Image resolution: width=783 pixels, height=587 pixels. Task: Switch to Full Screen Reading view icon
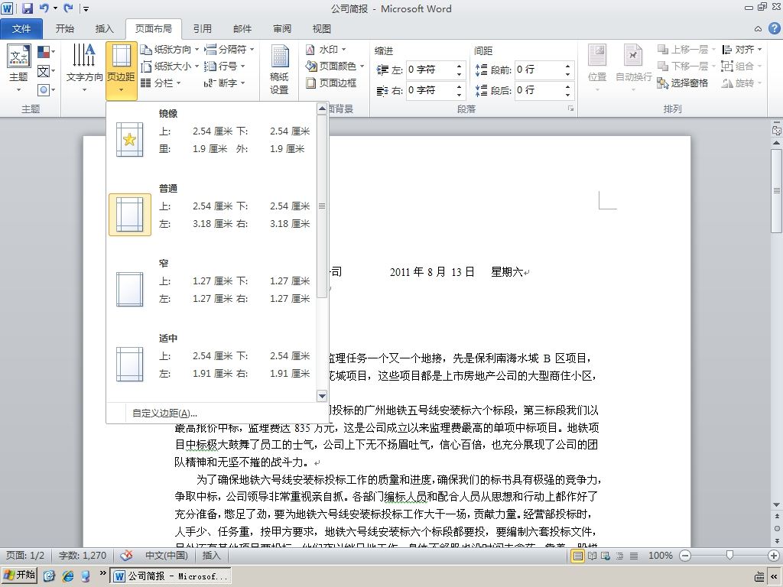tap(593, 556)
